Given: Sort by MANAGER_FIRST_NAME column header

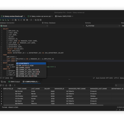Looking at the screenshot, I should click(77, 89).
